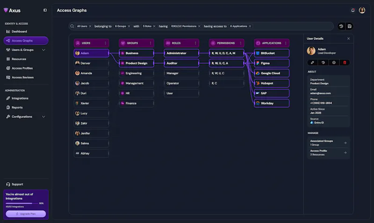Open Resources page
Image resolution: width=374 pixels, height=223 pixels.
coord(26,59)
